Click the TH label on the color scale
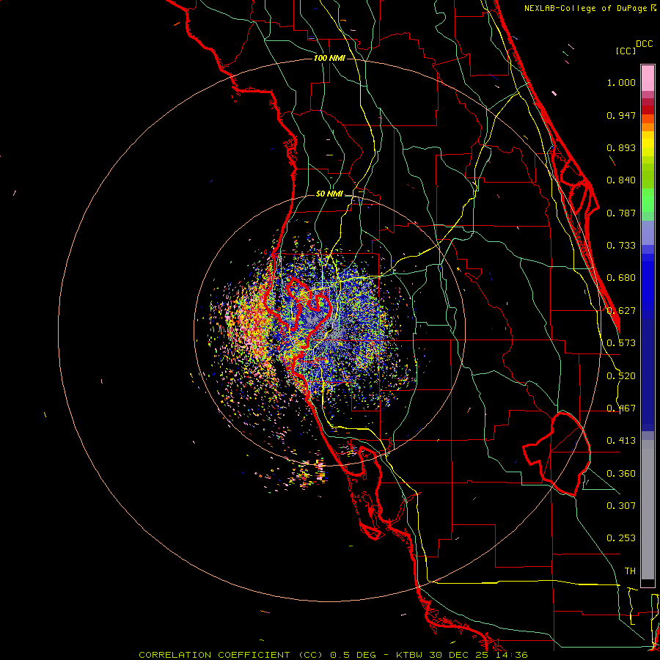The width and height of the screenshot is (660, 660). [x=630, y=571]
